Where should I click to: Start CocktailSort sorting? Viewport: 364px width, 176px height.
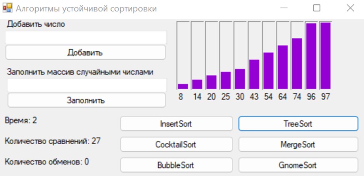coord(176,144)
